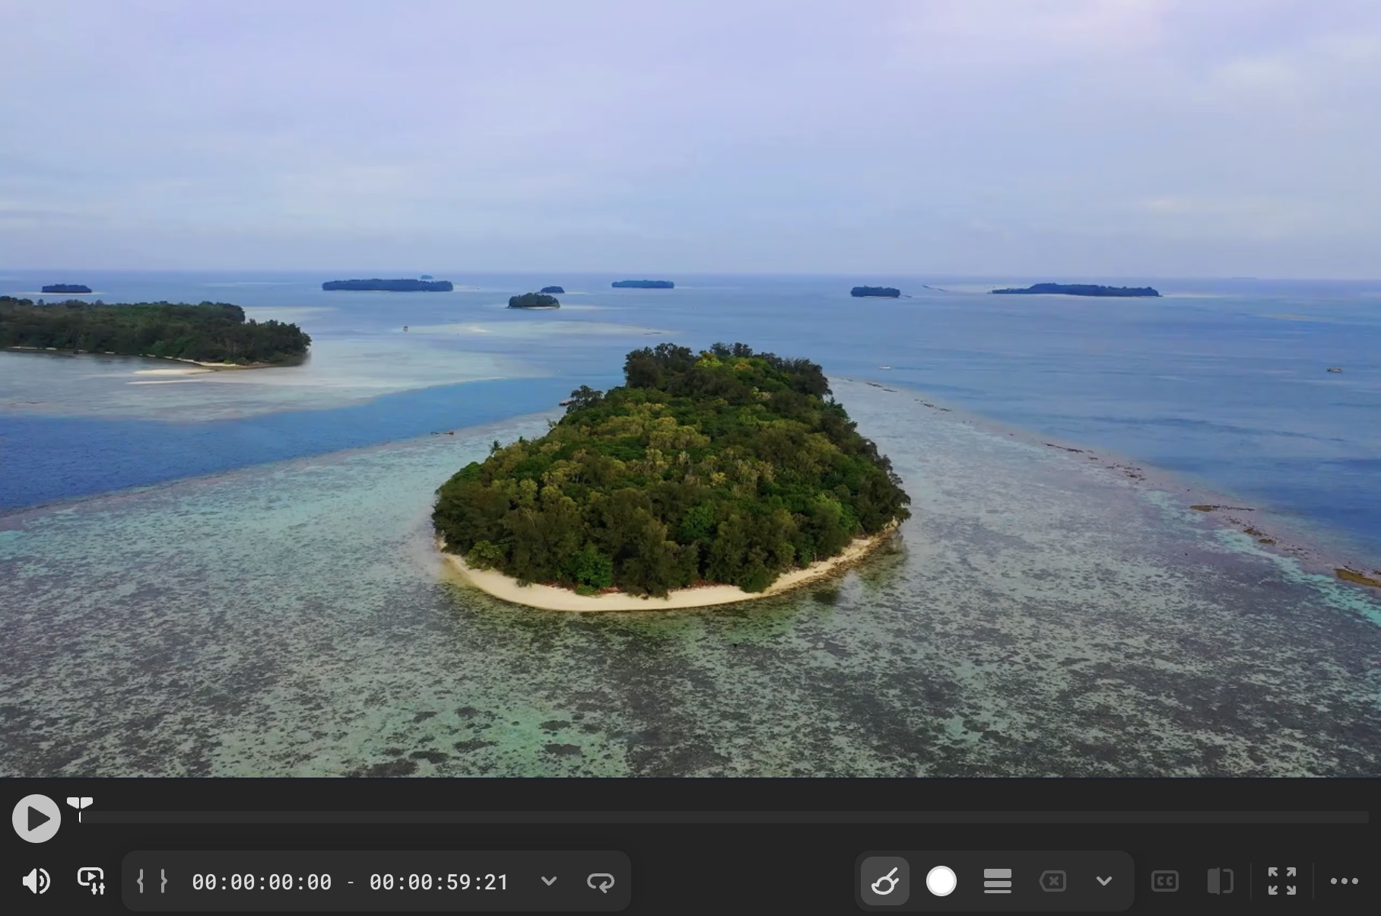
Task: Expand the time range dropdown chevron
Action: [x=549, y=881]
